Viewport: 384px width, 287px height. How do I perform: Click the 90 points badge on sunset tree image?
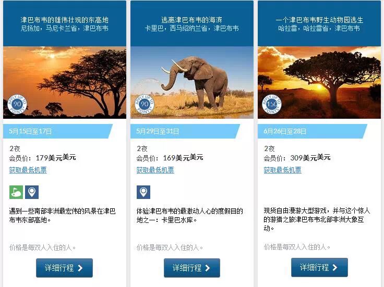17,104
